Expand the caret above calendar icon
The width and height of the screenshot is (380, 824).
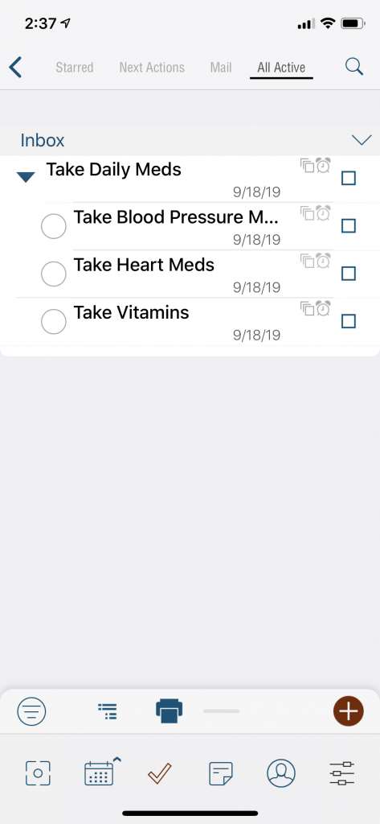pos(117,759)
